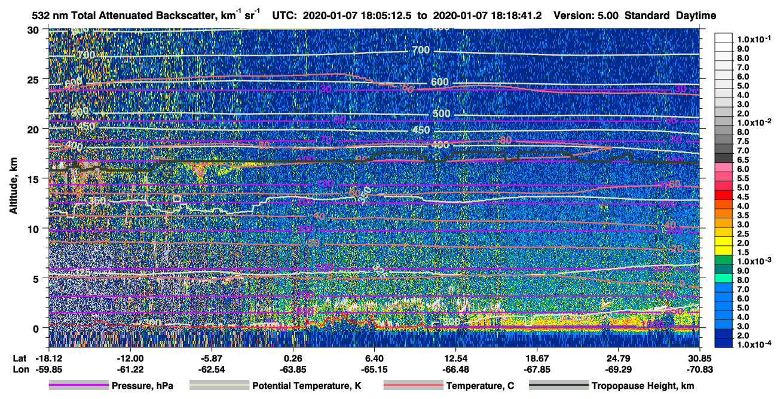
Task: Click the altitude axis tick label 25
Action: 35,79
